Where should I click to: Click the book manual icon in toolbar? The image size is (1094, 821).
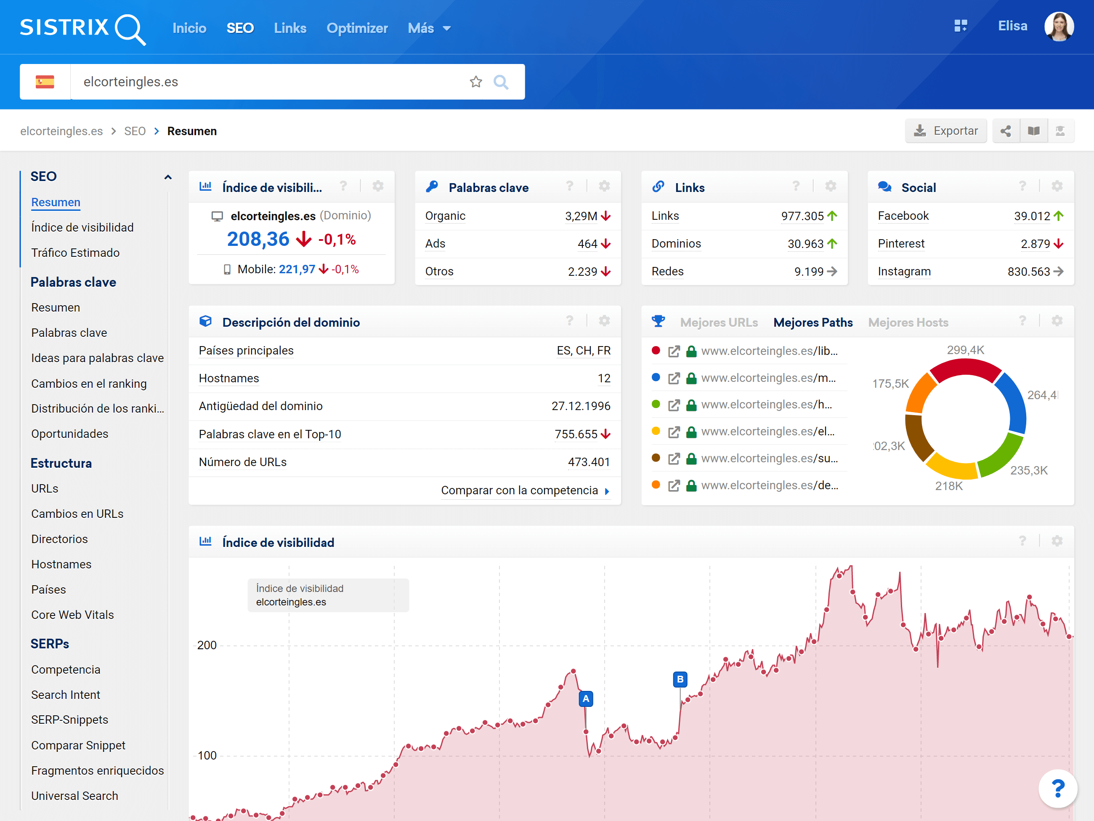[1033, 131]
